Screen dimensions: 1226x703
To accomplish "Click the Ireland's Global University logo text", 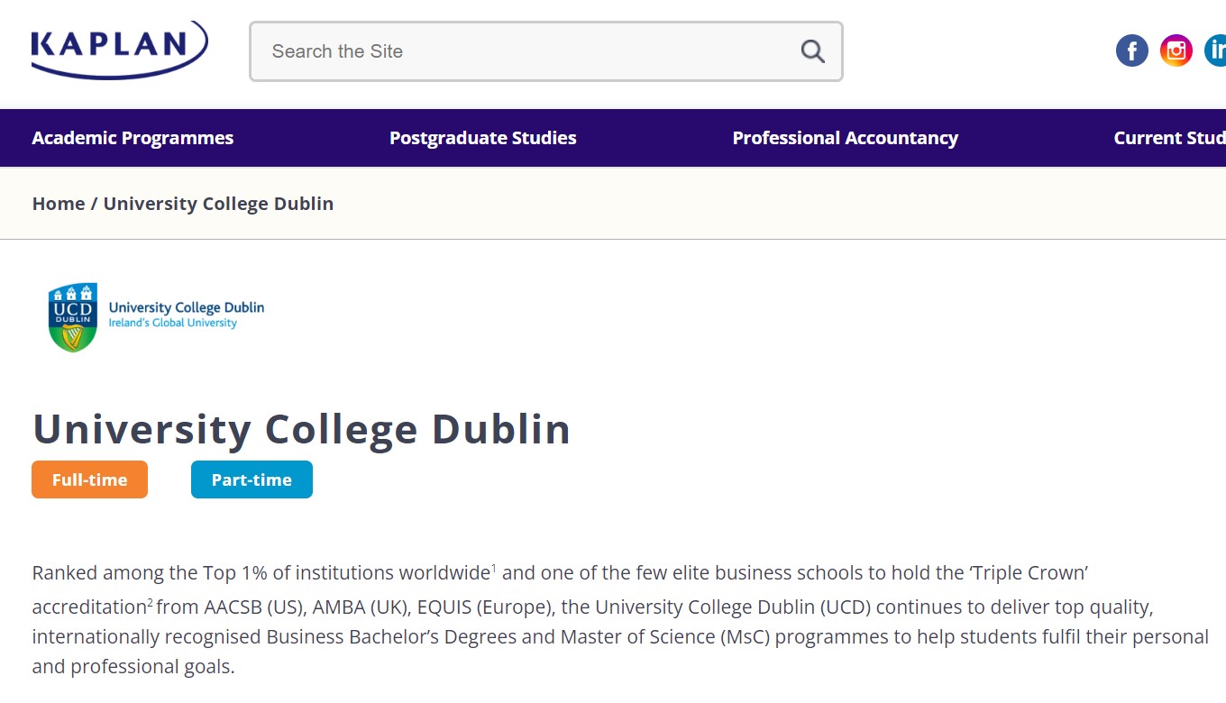I will coord(172,323).
